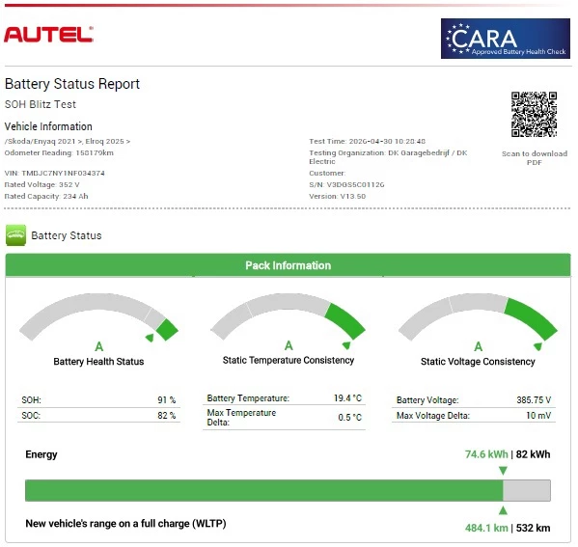Select the Pack Information header tab
Screen dimensions: 578x547
tap(288, 265)
